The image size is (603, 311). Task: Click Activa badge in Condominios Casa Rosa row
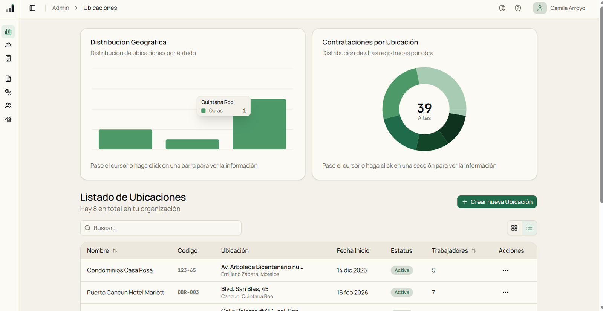click(x=402, y=270)
